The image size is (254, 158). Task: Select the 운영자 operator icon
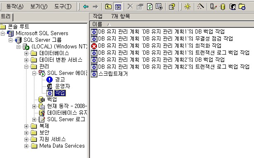pyautogui.click(x=50, y=86)
